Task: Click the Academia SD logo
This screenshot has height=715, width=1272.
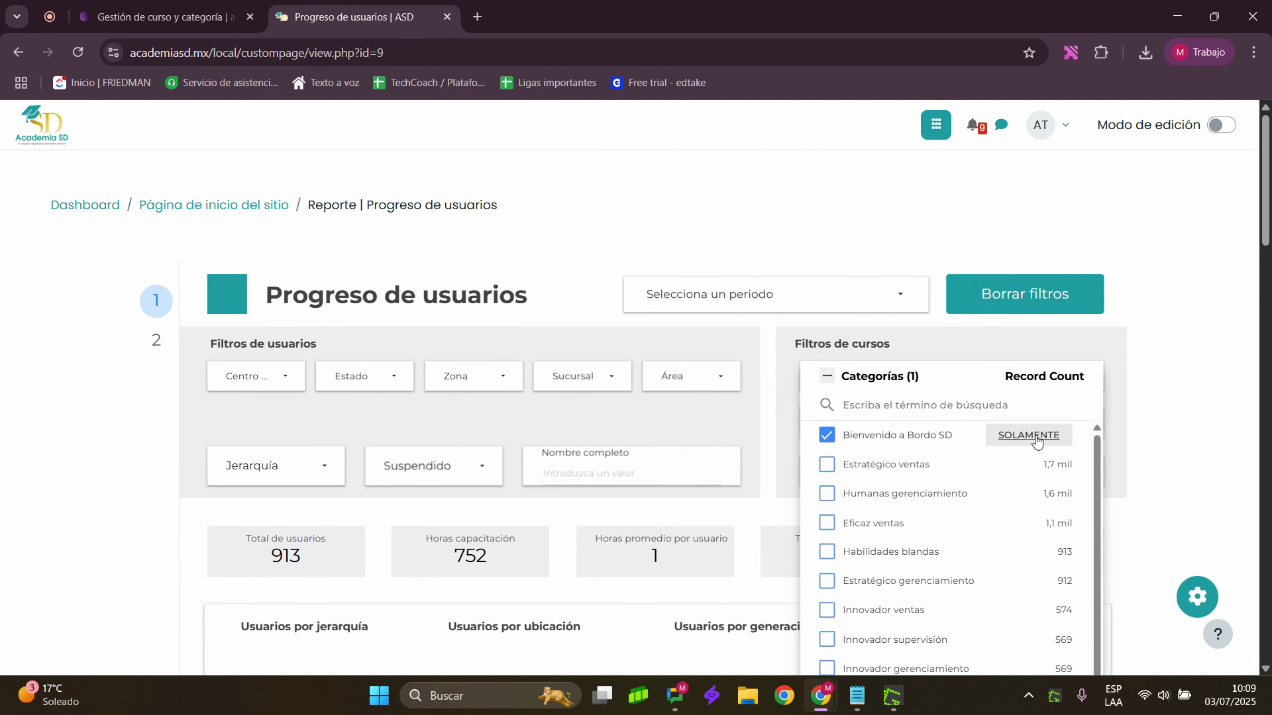Action: pyautogui.click(x=42, y=125)
